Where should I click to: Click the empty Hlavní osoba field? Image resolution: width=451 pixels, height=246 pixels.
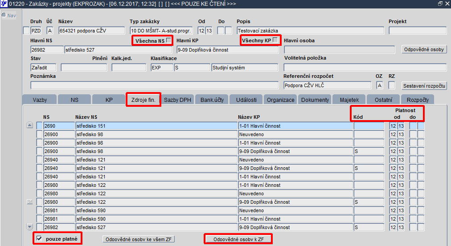pos(340,50)
